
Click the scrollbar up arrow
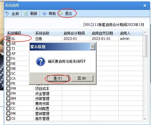(x=145, y=32)
